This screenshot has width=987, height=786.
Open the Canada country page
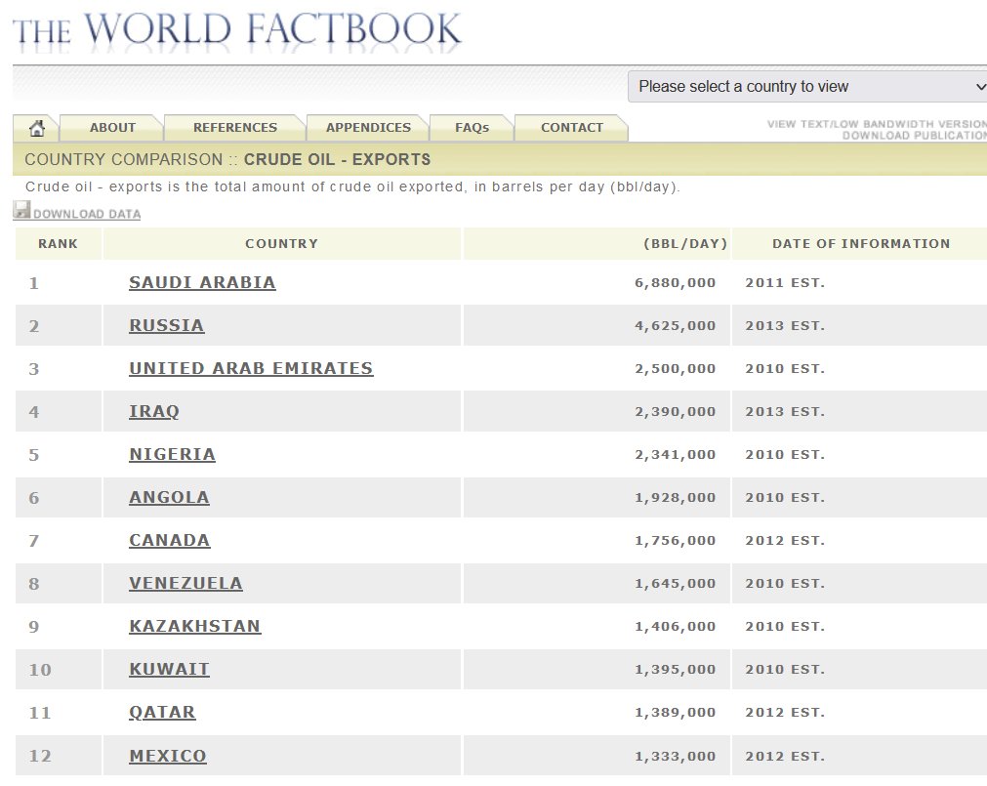[x=170, y=541]
